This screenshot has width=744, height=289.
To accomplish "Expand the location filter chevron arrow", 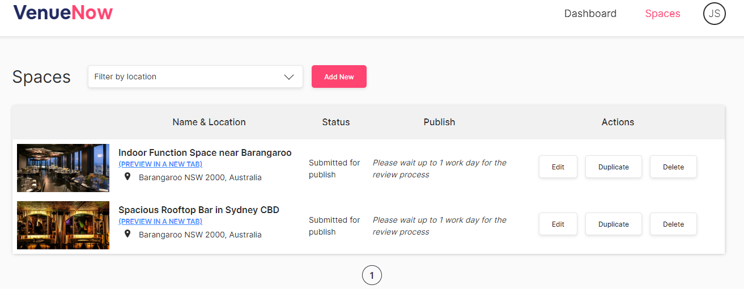I will point(289,77).
